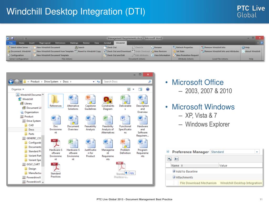Screen dimensions: 269x202
Task: Click the Check Out ribbon button
Action: [x=110, y=47]
